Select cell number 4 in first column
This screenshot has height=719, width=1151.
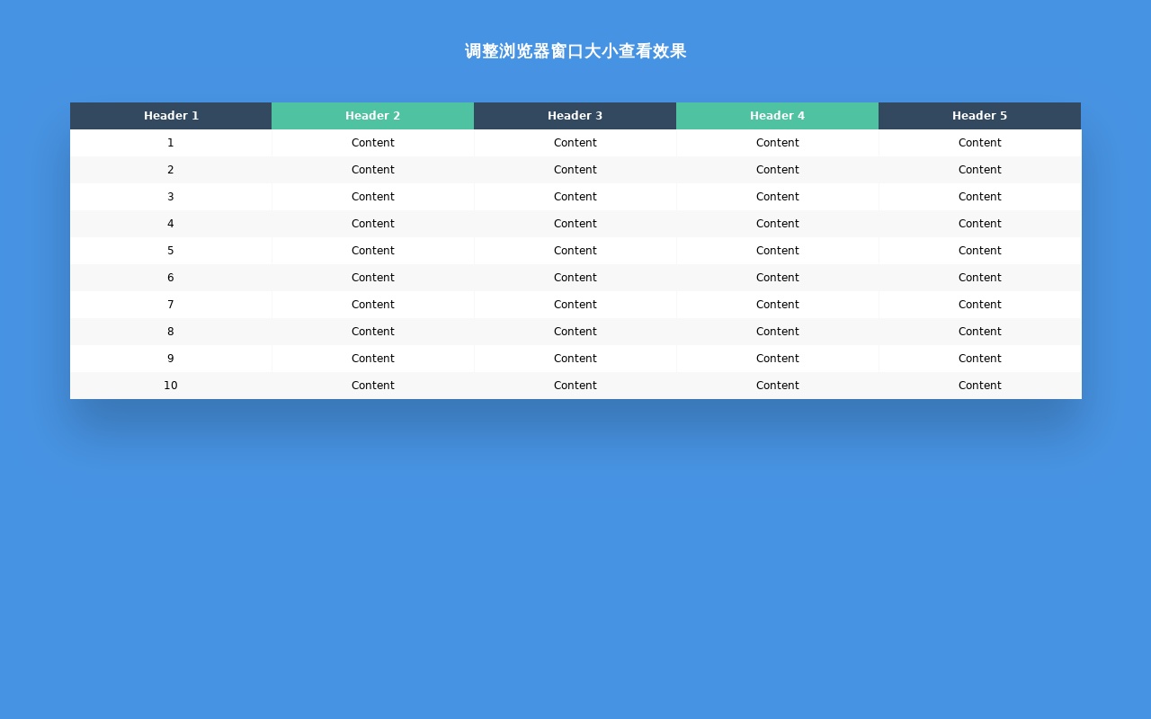tap(171, 224)
